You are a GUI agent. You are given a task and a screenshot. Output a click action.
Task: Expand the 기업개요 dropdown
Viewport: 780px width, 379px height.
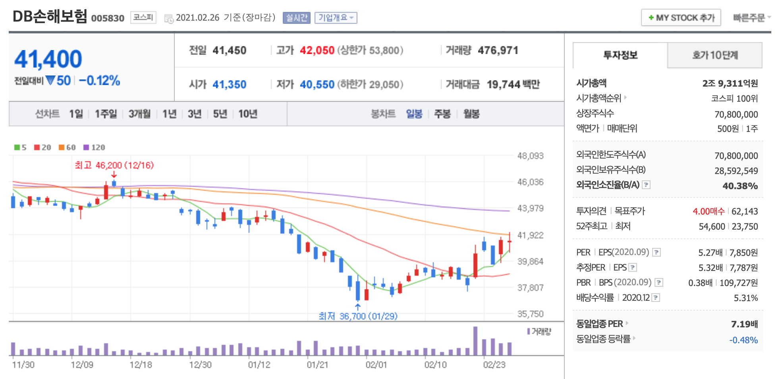click(336, 18)
